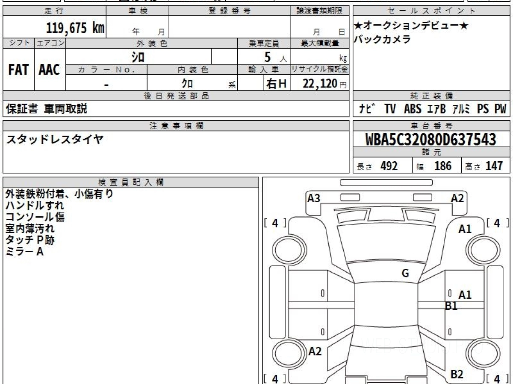Select the クロ interior color value

[x=187, y=83]
